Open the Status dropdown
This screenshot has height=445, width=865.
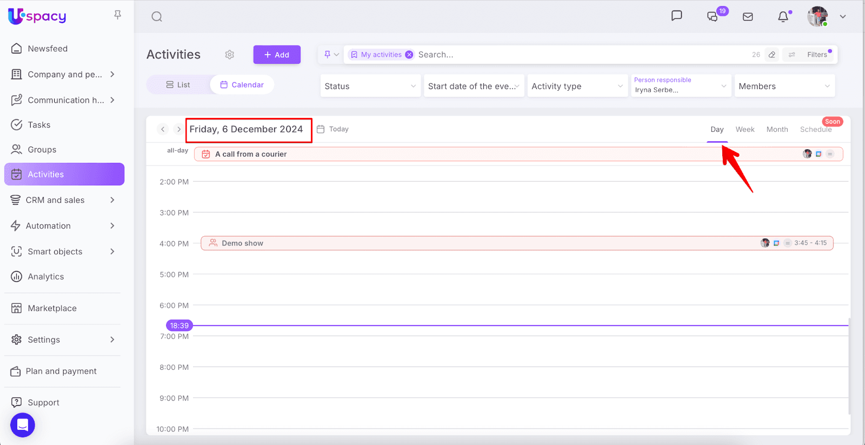click(x=370, y=86)
